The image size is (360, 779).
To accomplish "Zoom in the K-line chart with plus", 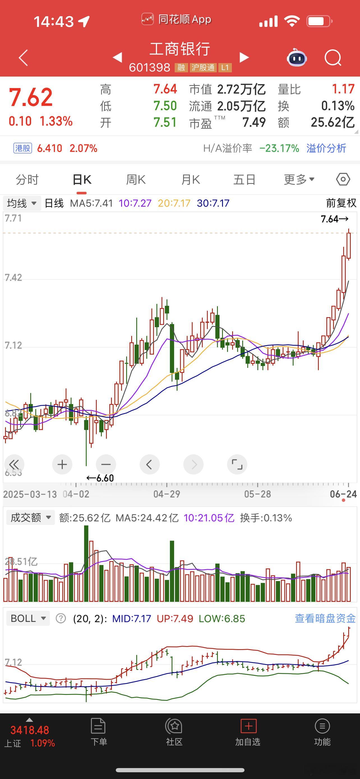I will tap(62, 464).
